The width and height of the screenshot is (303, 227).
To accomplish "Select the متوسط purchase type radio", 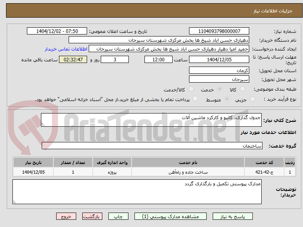I will tap(227, 99).
